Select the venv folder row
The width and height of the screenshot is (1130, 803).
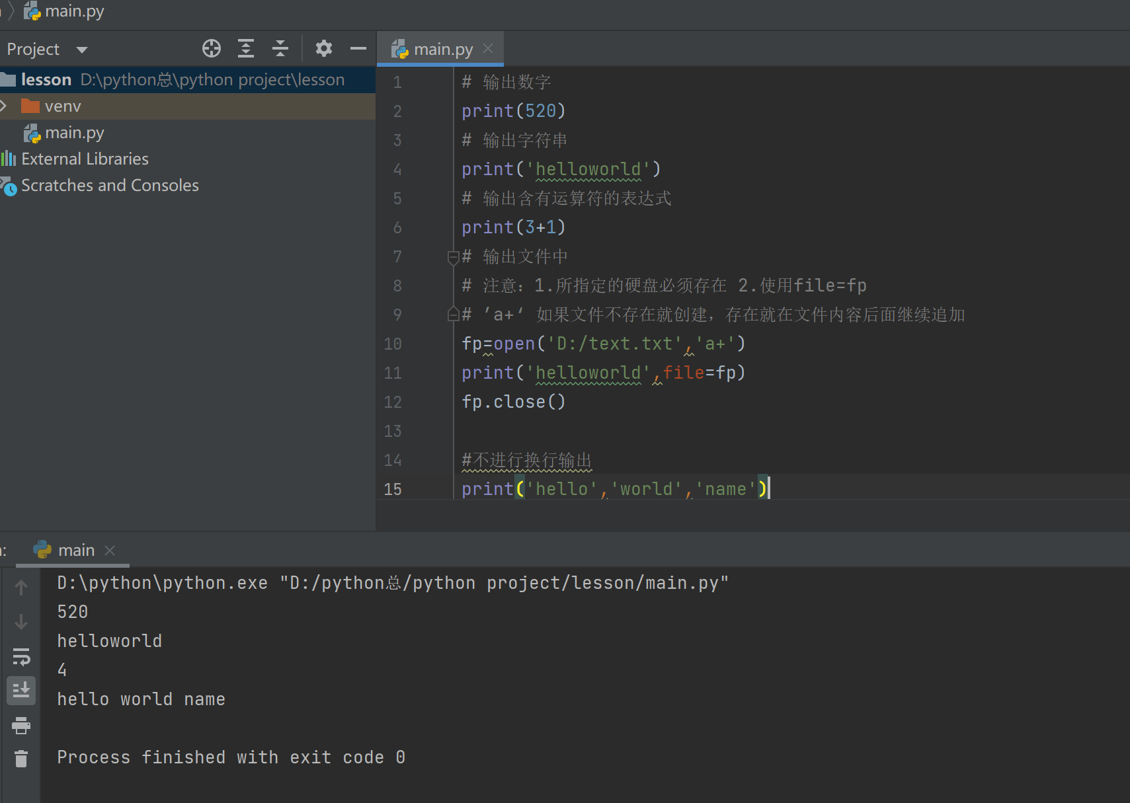coord(188,106)
